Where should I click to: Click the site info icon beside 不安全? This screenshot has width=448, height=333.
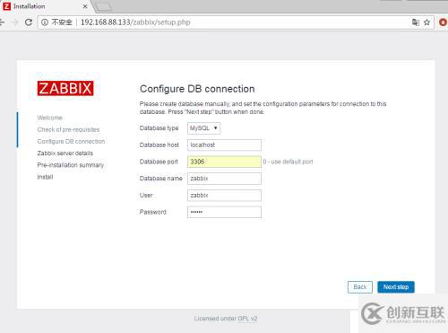coord(45,22)
